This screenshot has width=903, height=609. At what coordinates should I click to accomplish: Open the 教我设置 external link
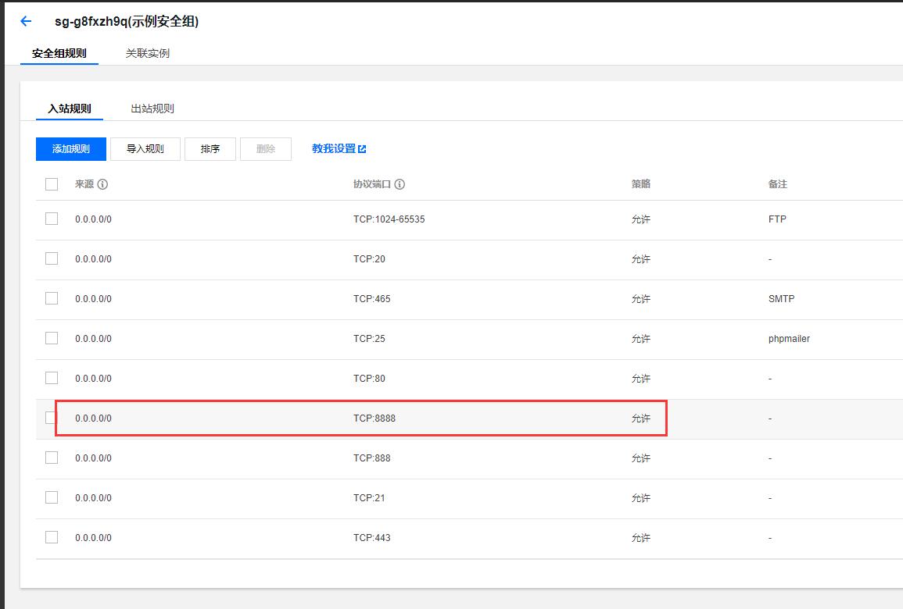339,148
